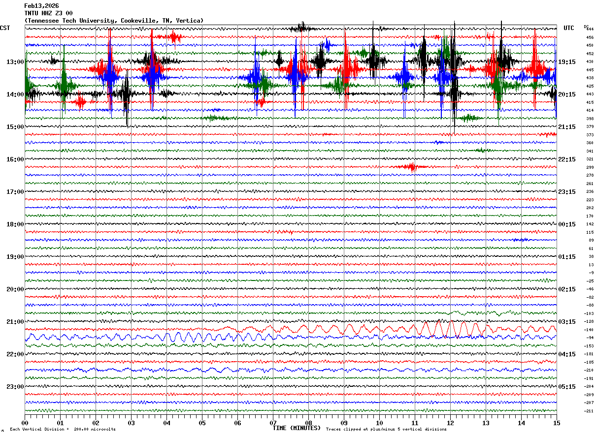Select the 15:00 CST row label
This screenshot has height=436, width=596.
click(15, 127)
